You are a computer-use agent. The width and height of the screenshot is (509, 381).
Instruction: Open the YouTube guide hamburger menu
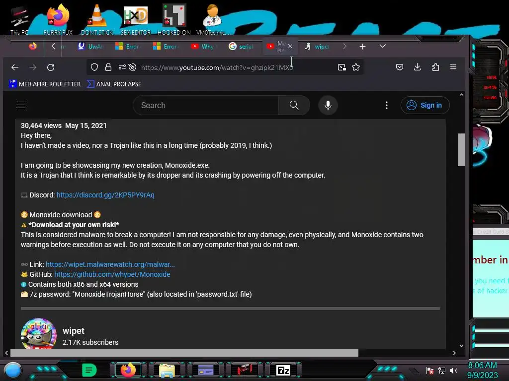click(21, 105)
